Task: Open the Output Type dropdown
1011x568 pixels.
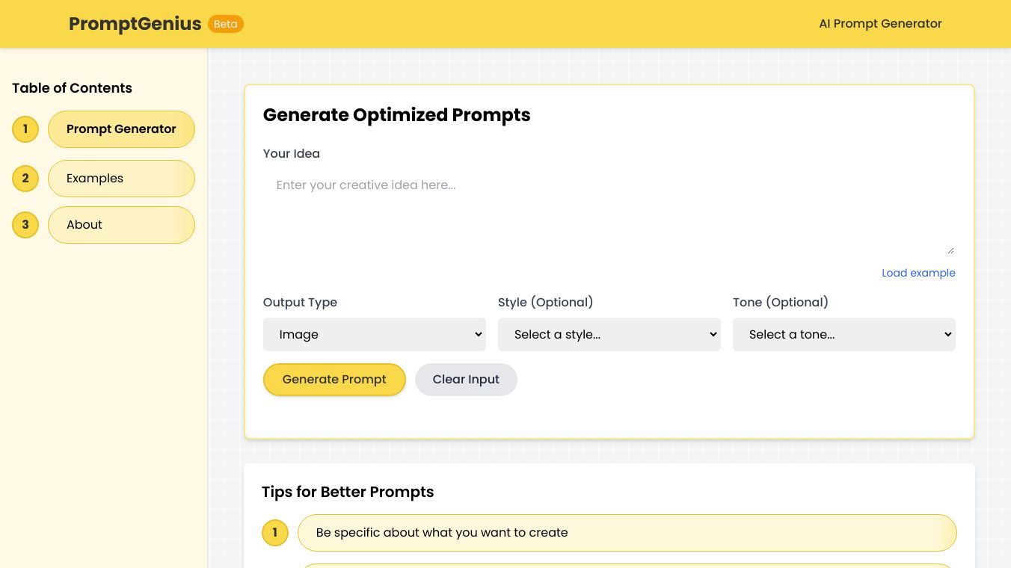Action: [x=374, y=334]
